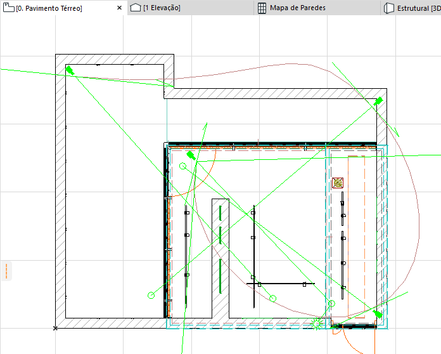441x354 pixels.
Task: Click the green sun symbol at the bottom wall
Action: pos(317,324)
